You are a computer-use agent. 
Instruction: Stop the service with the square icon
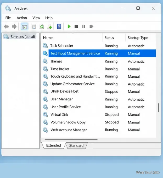[x=76, y=26]
